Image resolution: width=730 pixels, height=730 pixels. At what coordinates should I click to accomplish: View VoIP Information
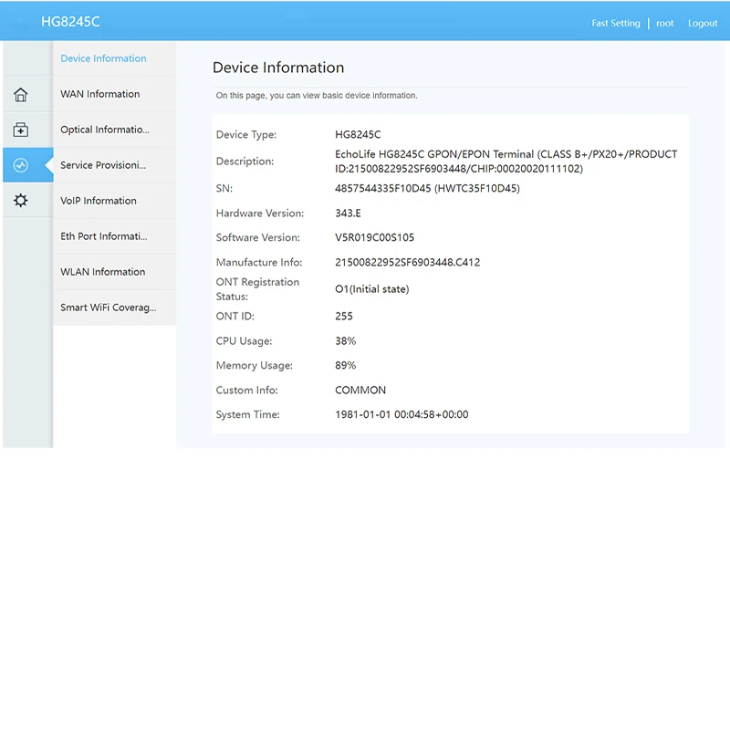pyautogui.click(x=99, y=201)
